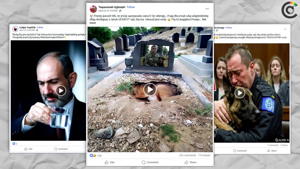Play the officer hugging dog video
Screen dimensions: 300x169
tap(240, 93)
